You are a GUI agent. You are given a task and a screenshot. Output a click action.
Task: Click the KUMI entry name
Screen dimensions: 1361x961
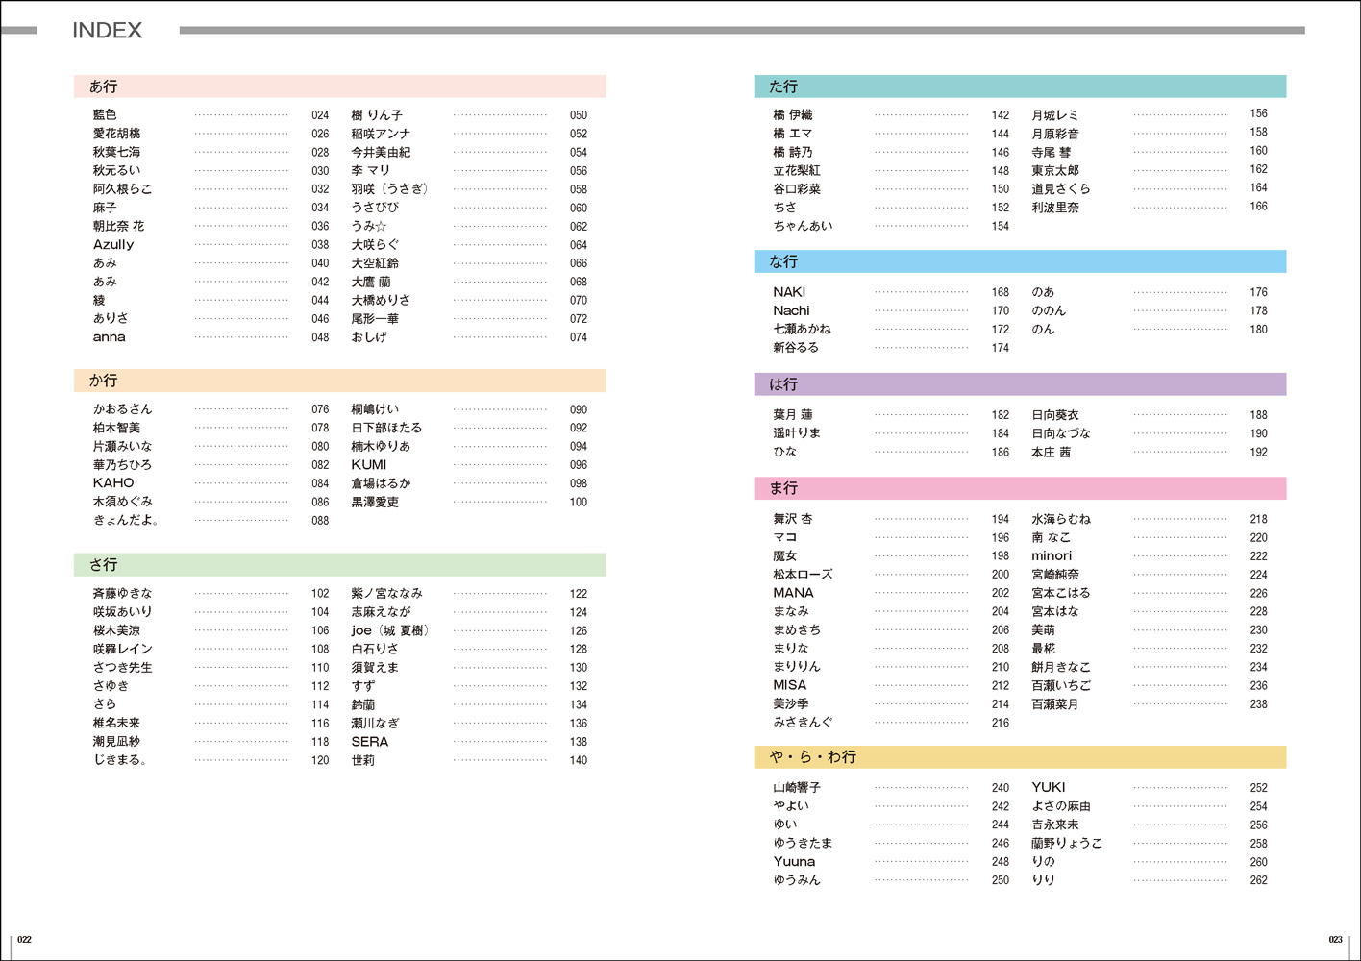coord(369,465)
